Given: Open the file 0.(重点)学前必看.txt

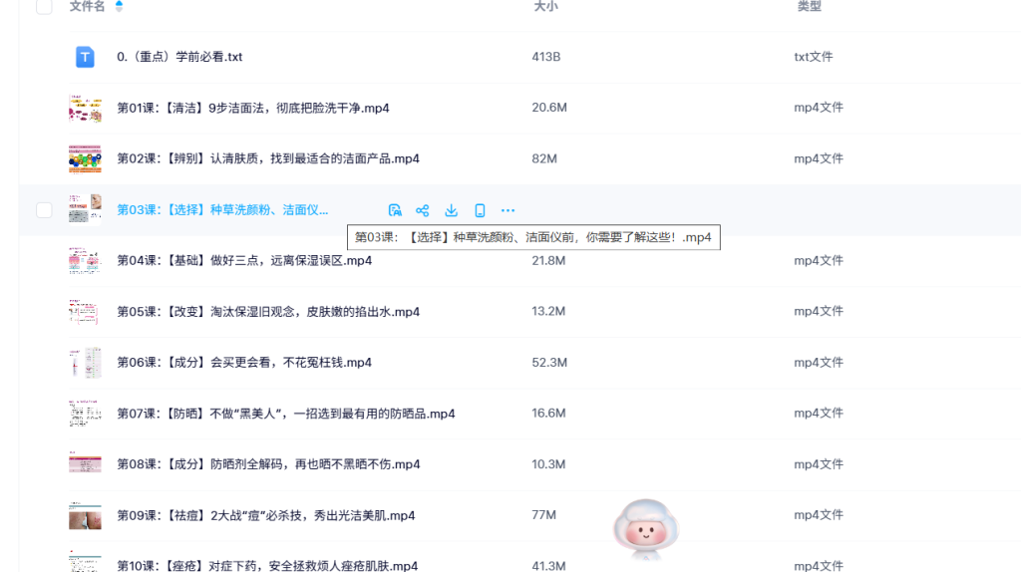Looking at the screenshot, I should [179, 57].
